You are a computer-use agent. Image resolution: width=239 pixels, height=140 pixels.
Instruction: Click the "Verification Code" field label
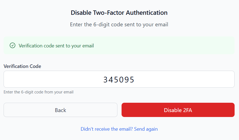click(x=22, y=66)
